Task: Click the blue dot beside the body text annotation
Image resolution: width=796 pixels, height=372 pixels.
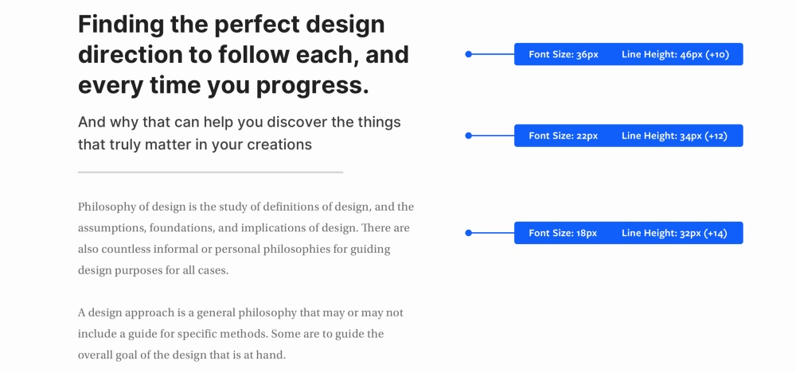Action: (469, 233)
